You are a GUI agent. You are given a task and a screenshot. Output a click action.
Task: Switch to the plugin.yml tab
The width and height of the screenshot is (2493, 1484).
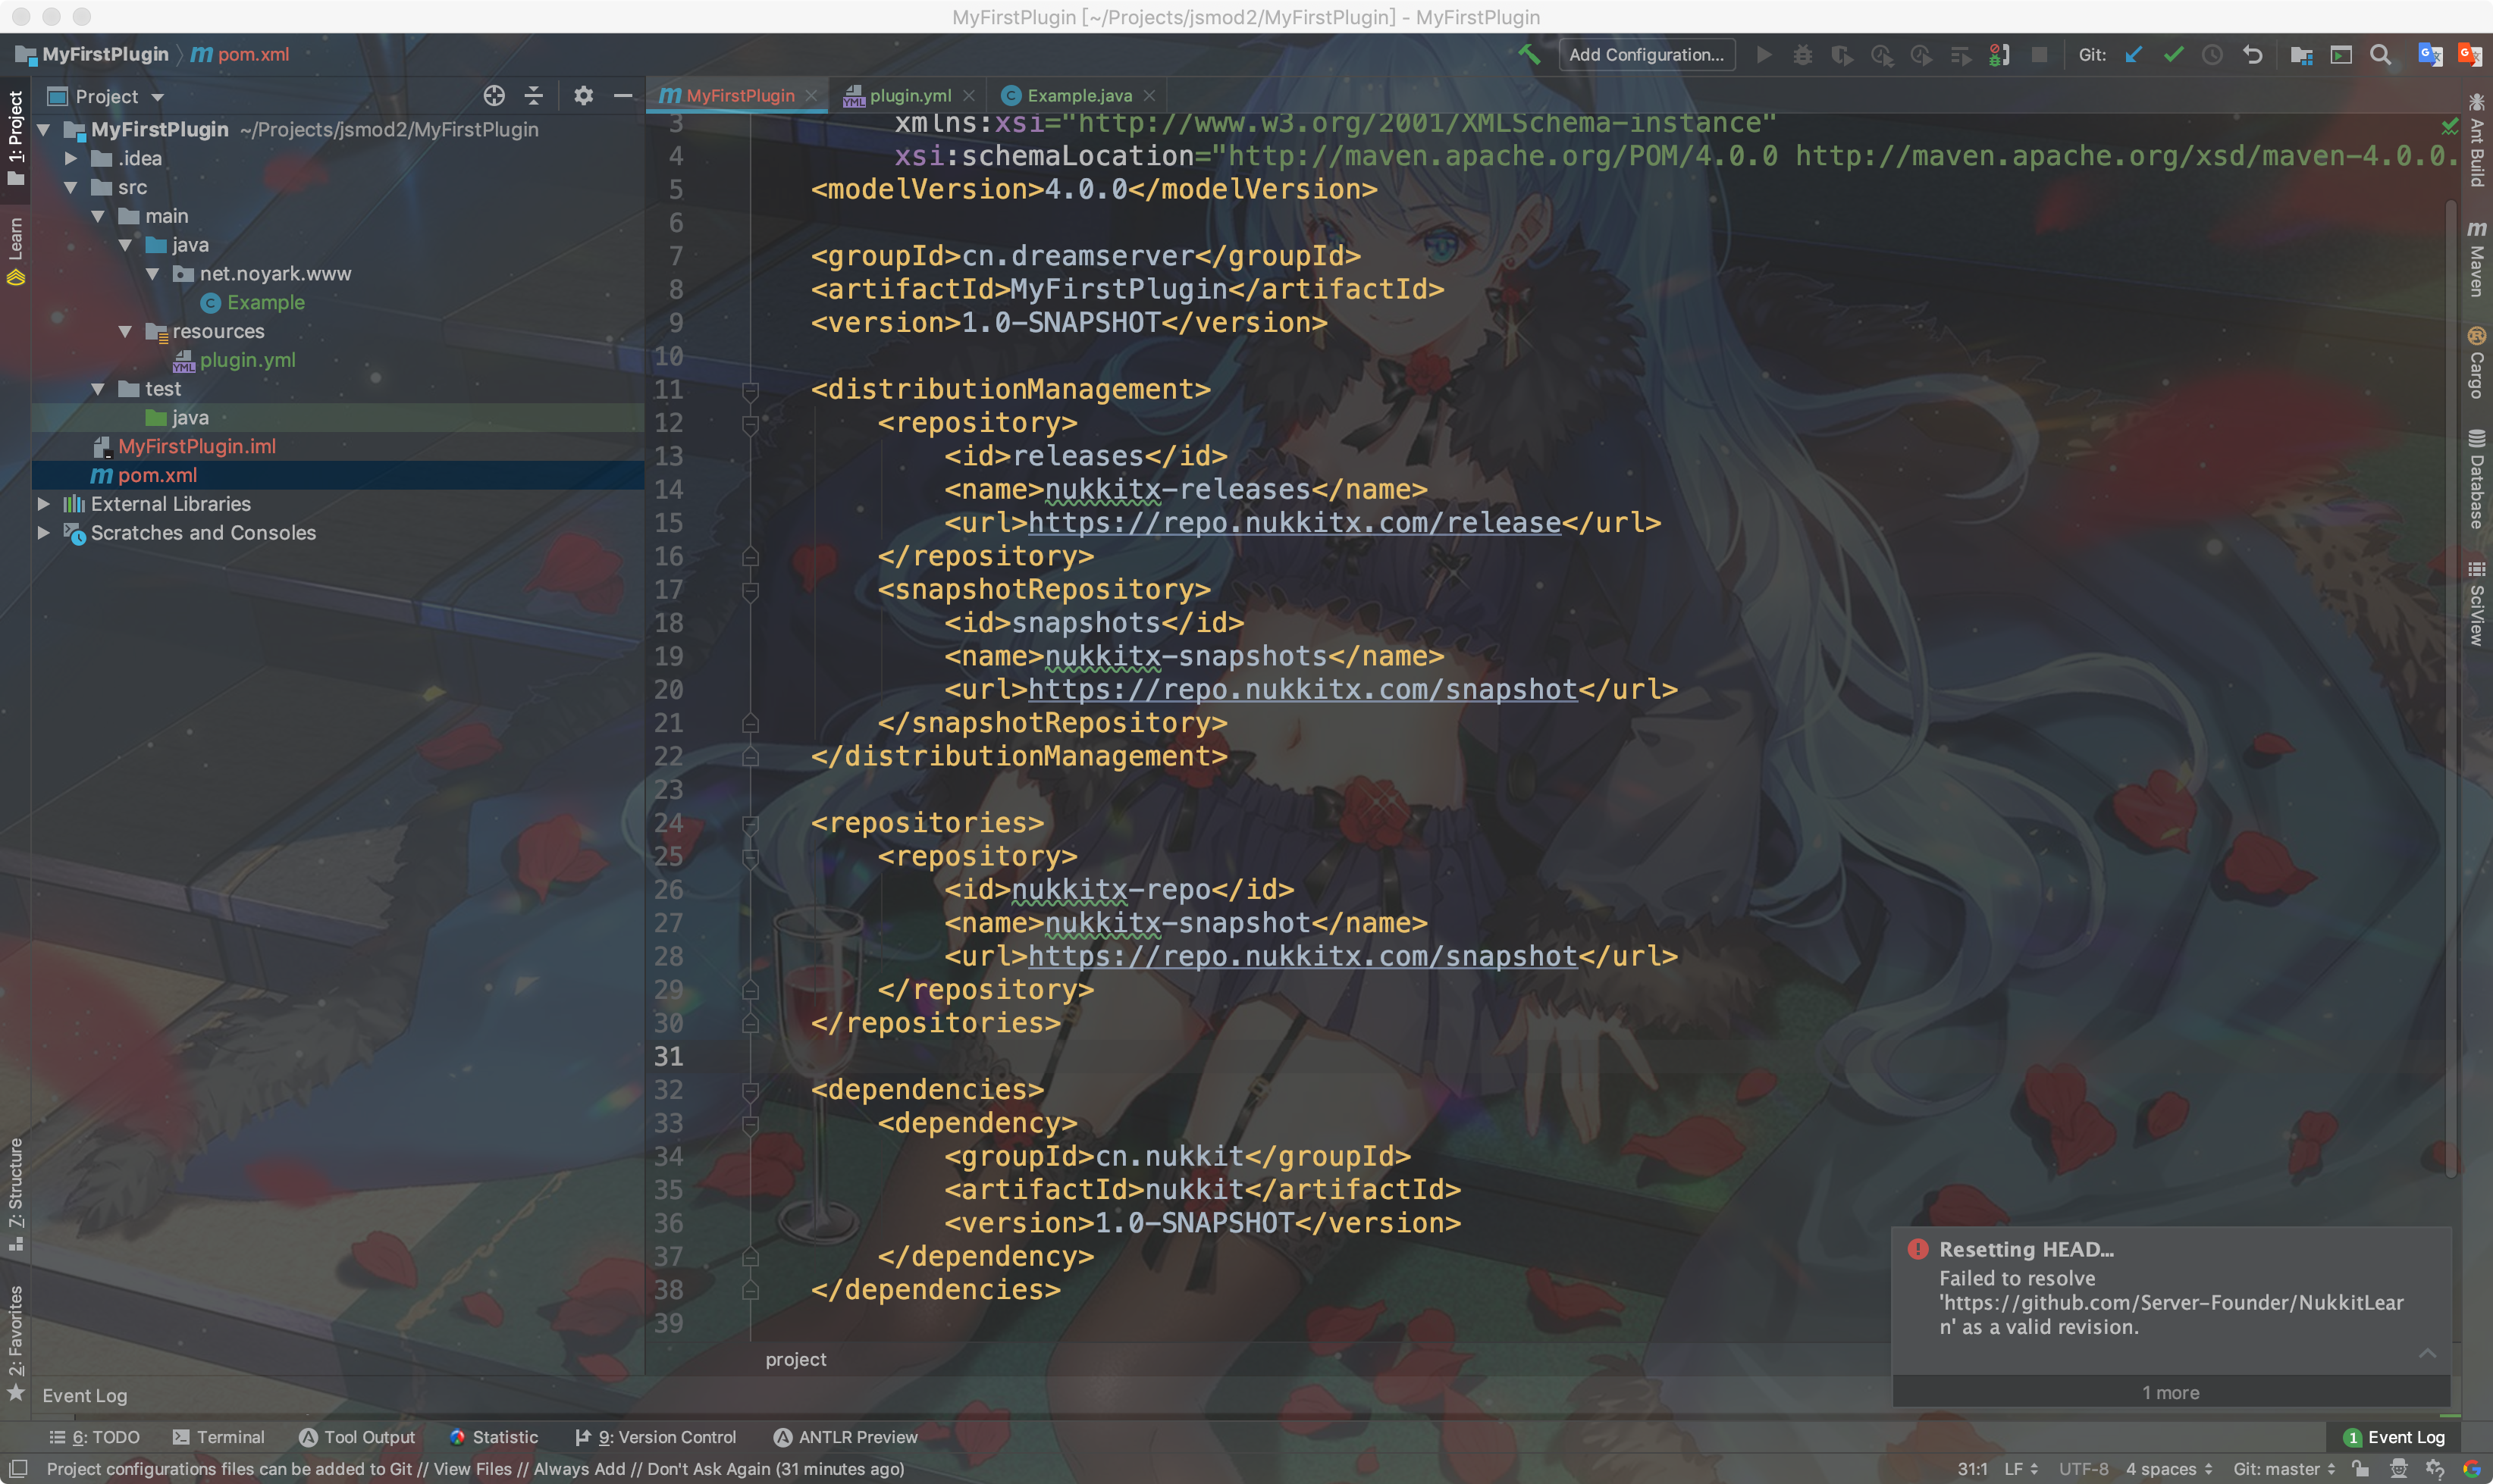click(x=908, y=96)
